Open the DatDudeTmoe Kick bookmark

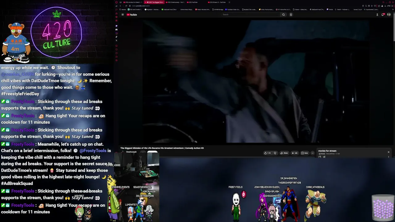[x=169, y=10]
